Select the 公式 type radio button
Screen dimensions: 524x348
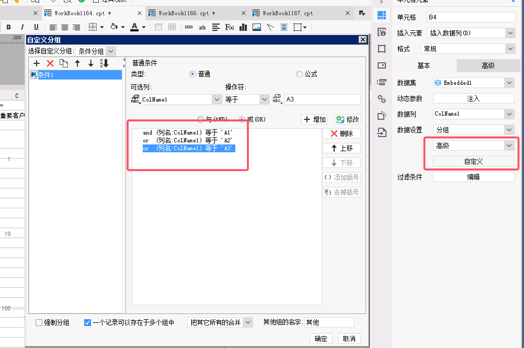click(x=299, y=74)
